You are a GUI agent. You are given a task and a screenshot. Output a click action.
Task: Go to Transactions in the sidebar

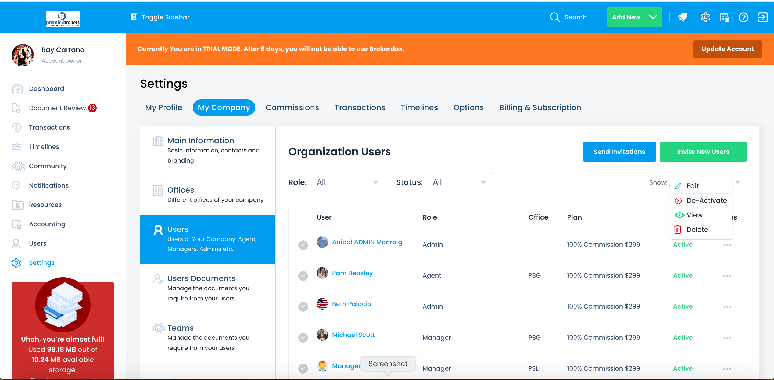(x=49, y=127)
